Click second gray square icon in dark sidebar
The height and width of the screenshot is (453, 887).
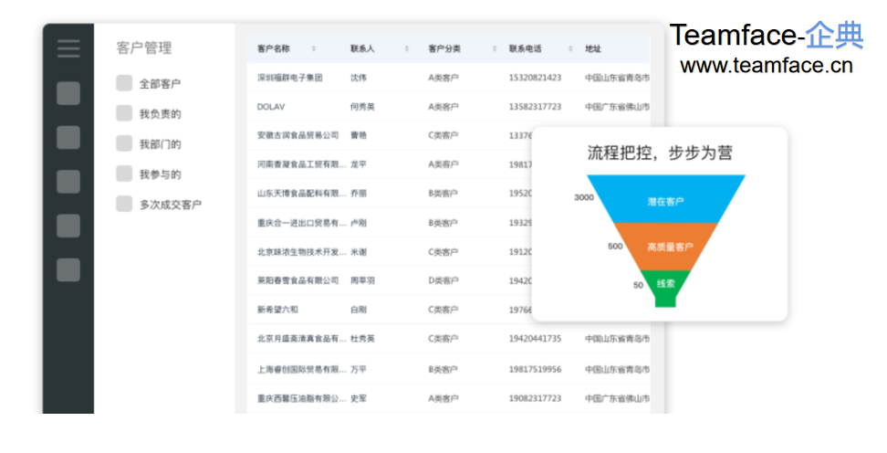click(68, 137)
